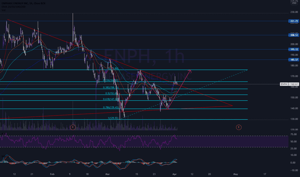
Task: Select the EMA 20/50/100/200 indicator legend
Action: (14, 7)
